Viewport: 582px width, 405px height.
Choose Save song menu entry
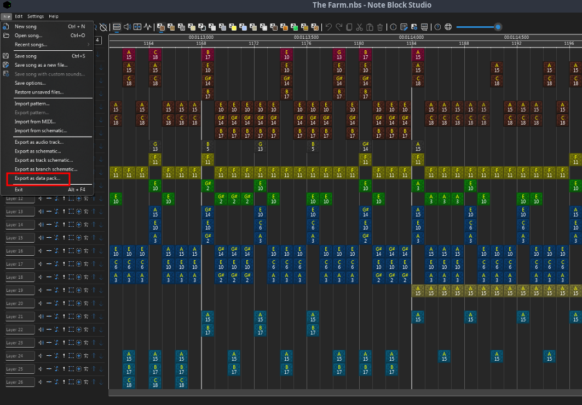click(47, 56)
